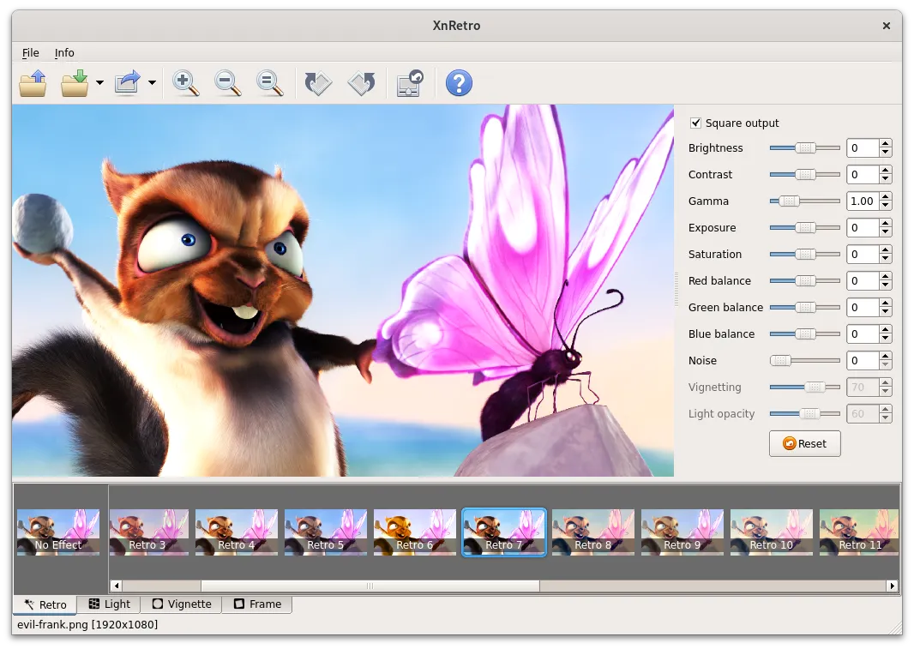Click the Blue balance value field
The width and height of the screenshot is (914, 649).
pos(863,334)
